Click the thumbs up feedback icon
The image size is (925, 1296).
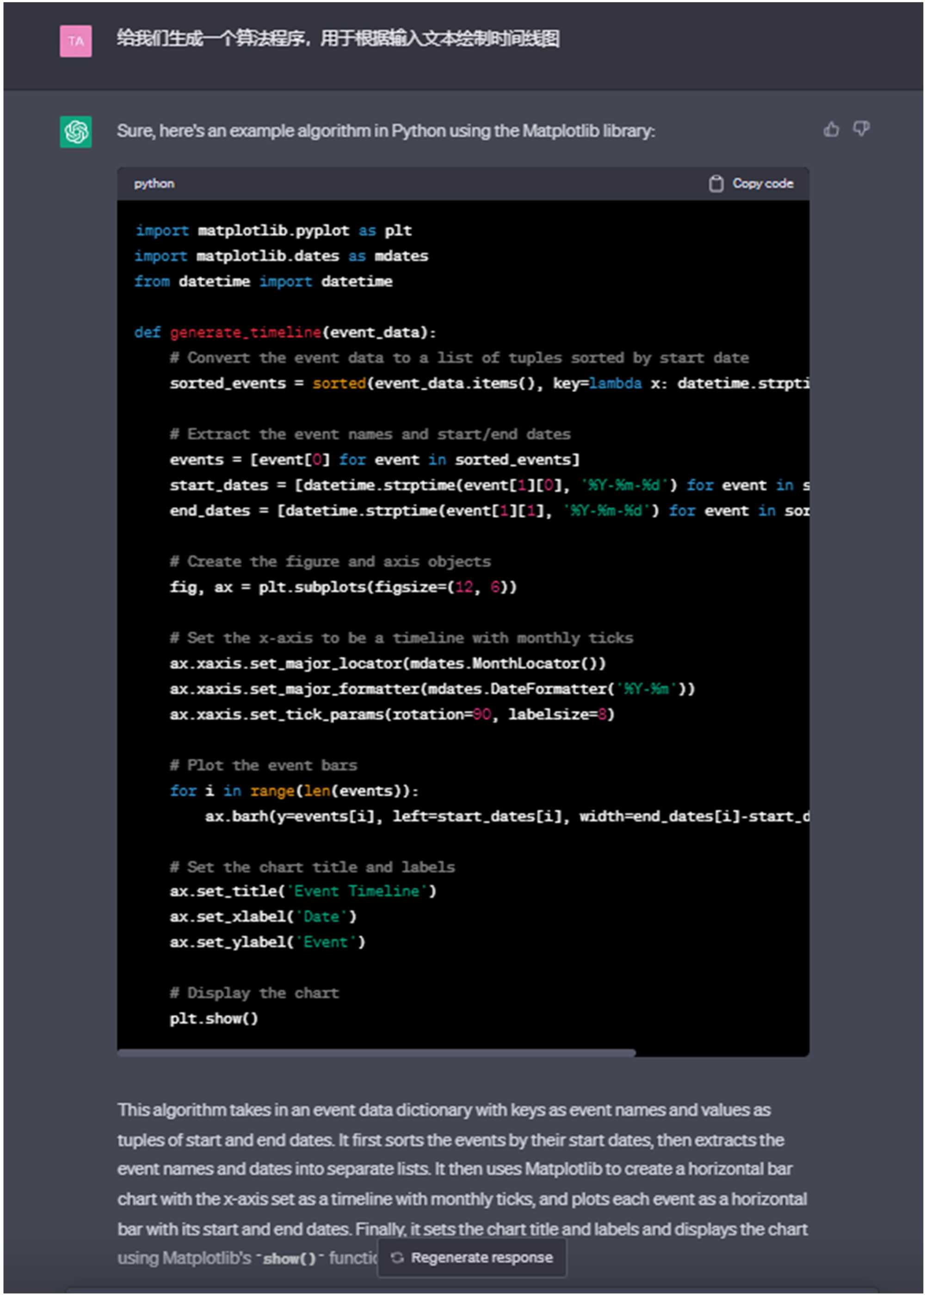[x=831, y=130]
